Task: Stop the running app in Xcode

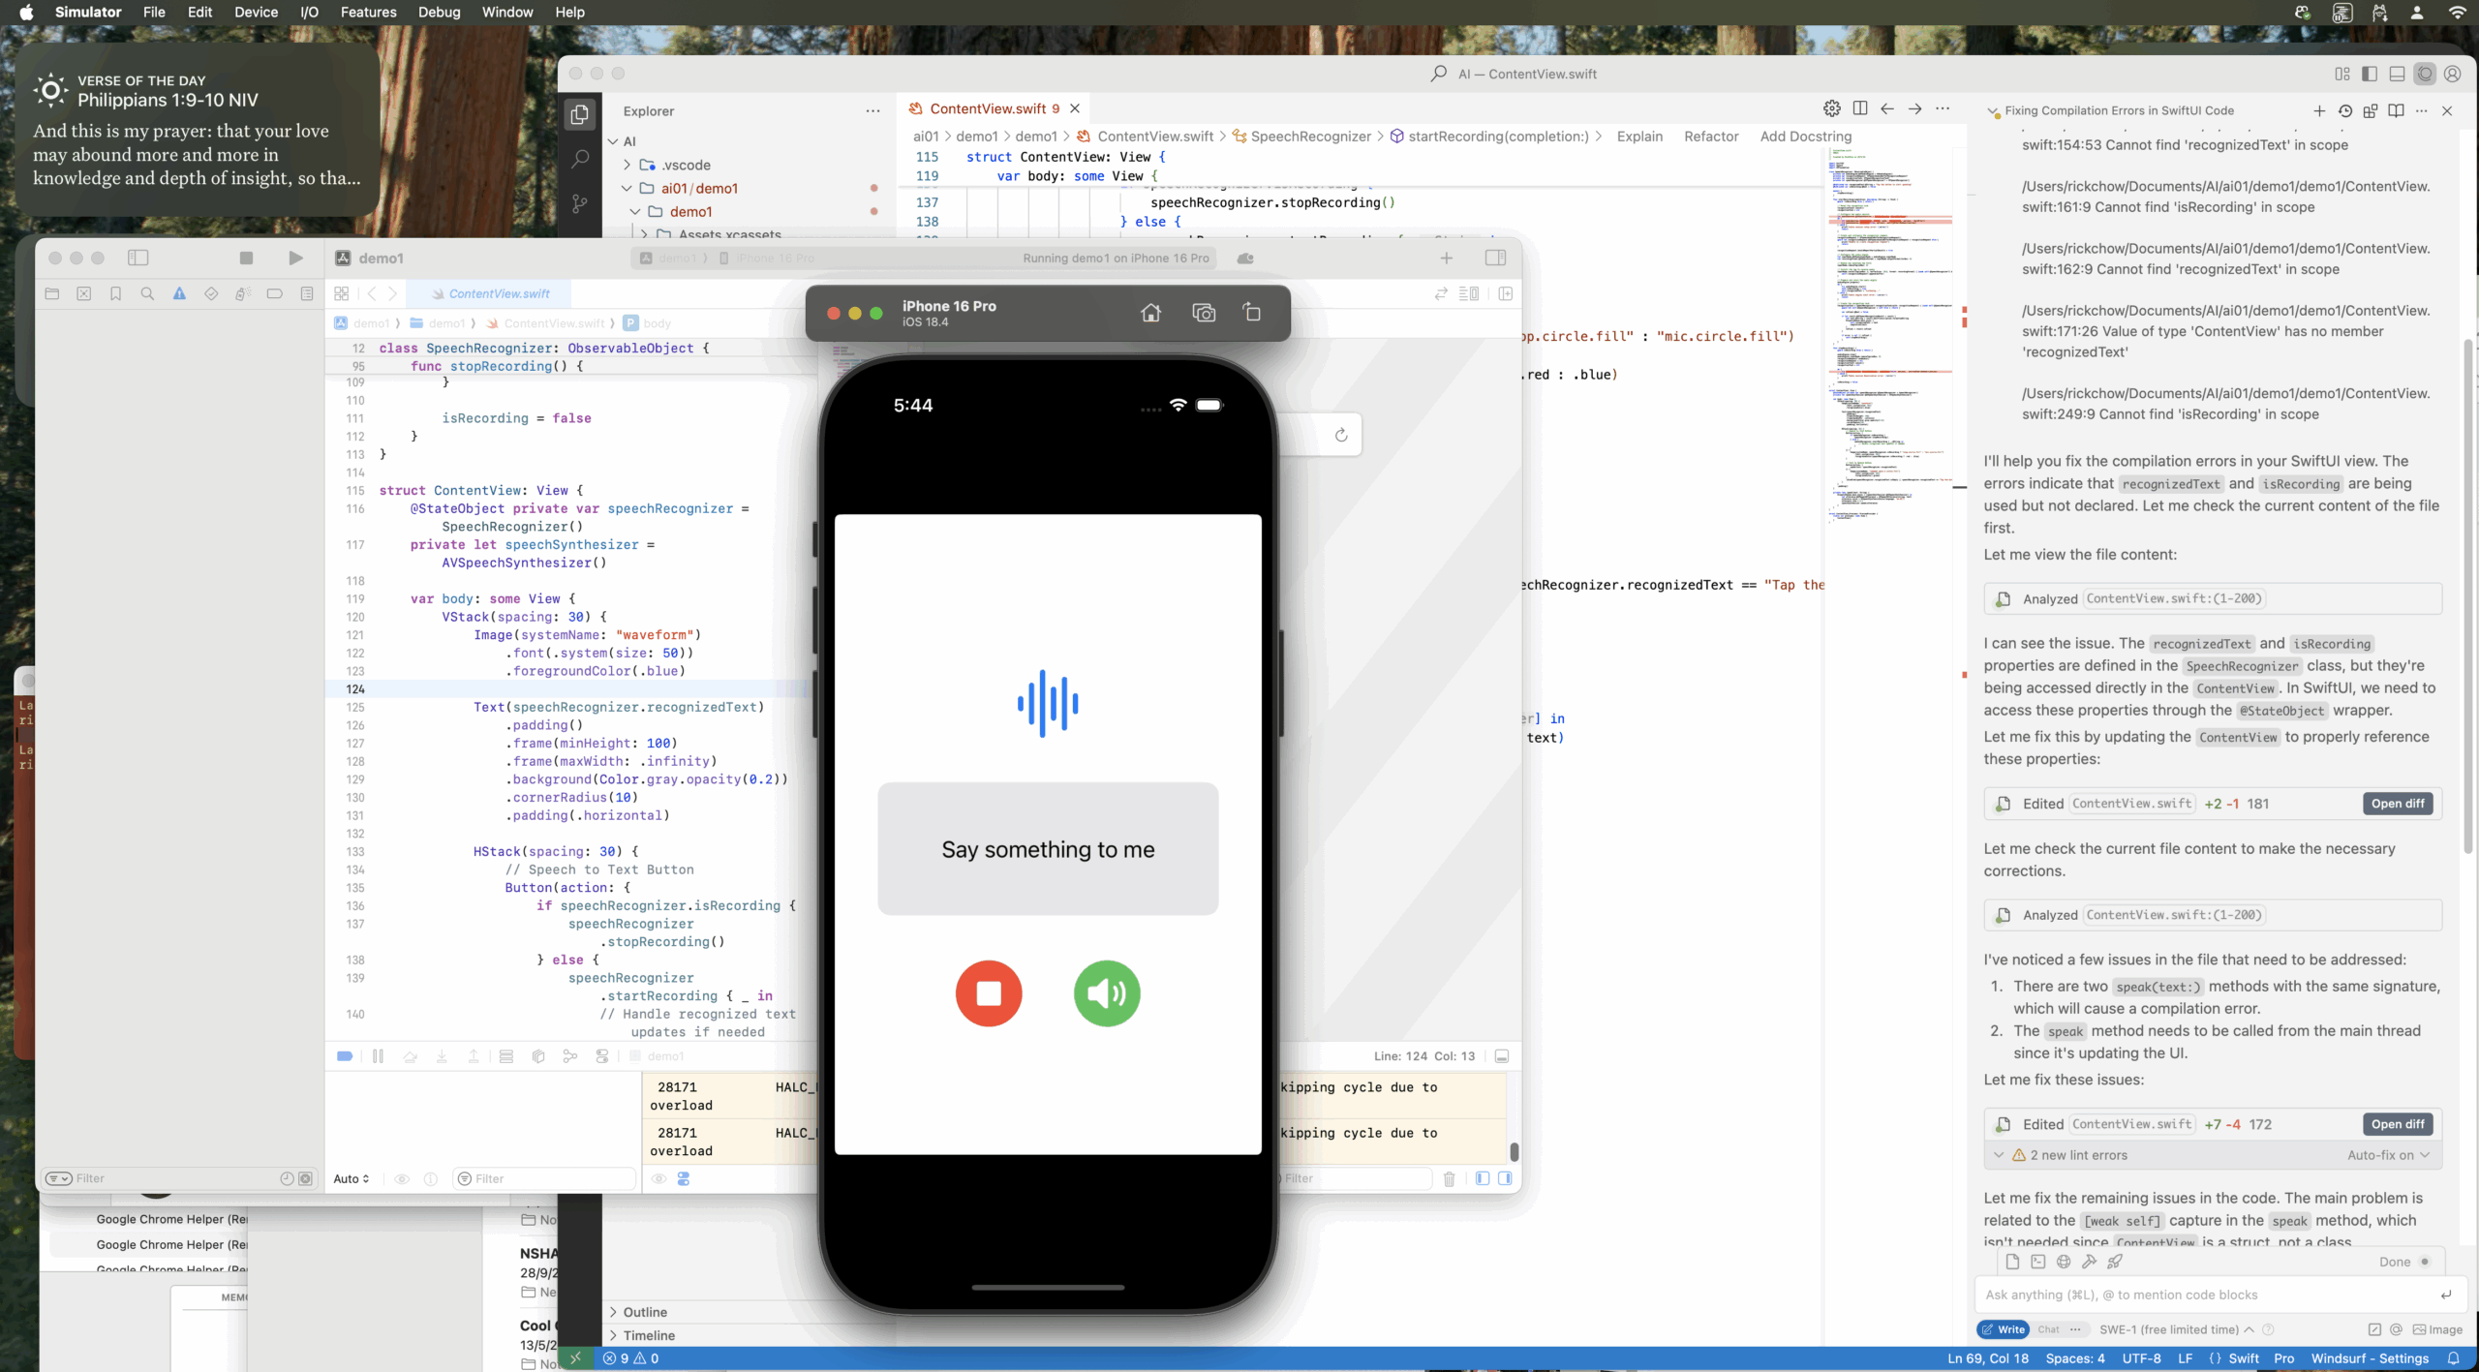Action: click(246, 258)
